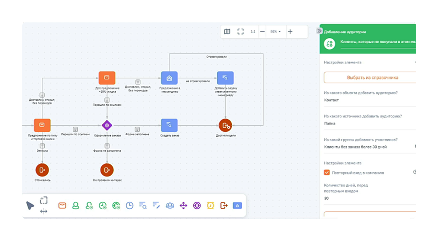438x241 pixels.
Task: Select the 'Создать заказ' node
Action: click(x=169, y=125)
